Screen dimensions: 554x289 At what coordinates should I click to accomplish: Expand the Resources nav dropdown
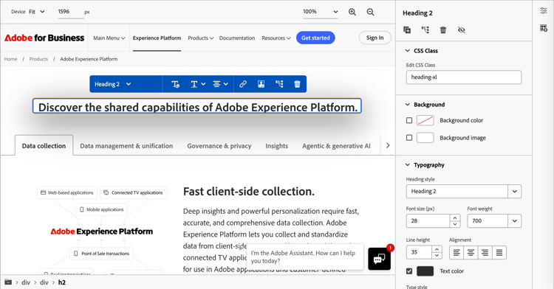point(276,38)
